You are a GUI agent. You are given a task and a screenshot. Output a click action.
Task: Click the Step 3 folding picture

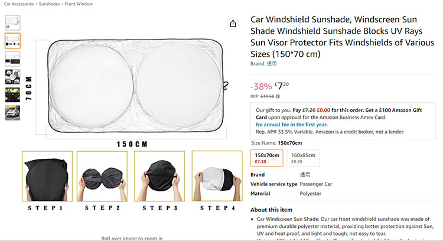tap(159, 177)
